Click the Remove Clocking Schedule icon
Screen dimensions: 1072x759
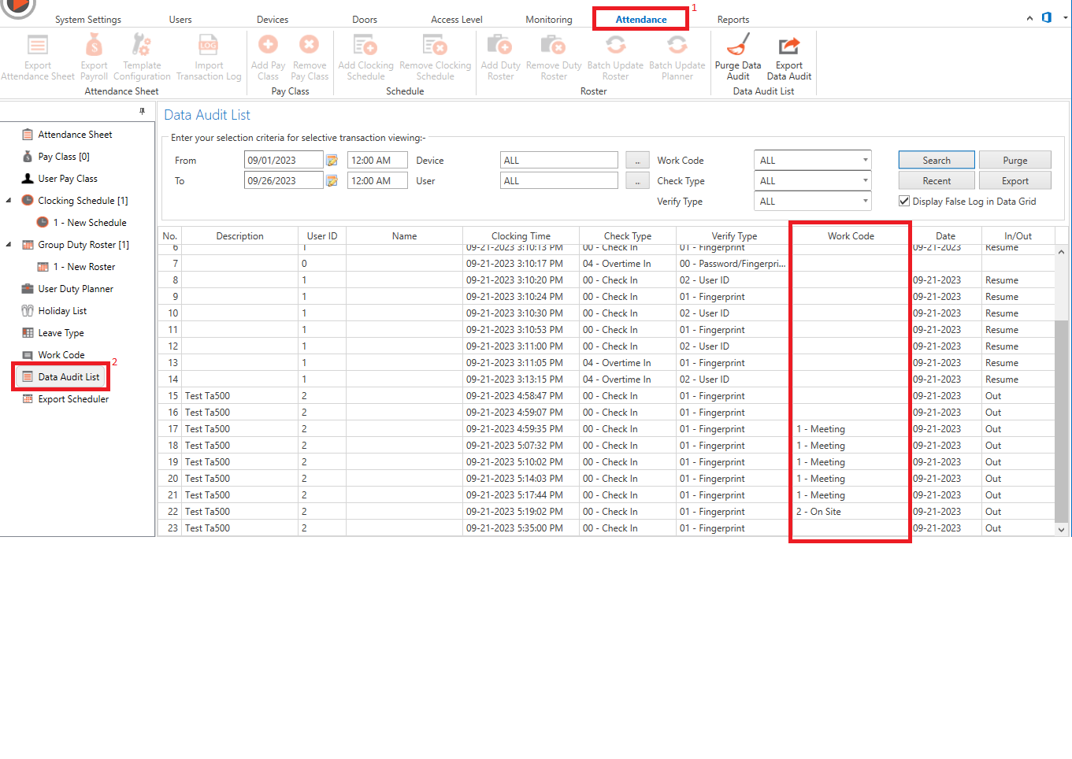(x=435, y=45)
